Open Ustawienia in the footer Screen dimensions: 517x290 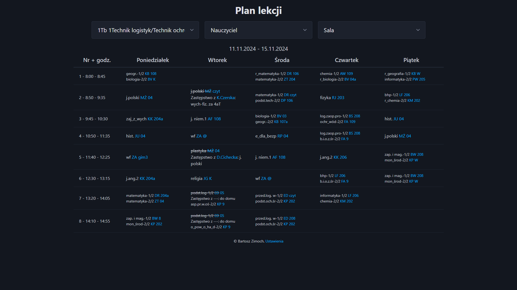274,241
